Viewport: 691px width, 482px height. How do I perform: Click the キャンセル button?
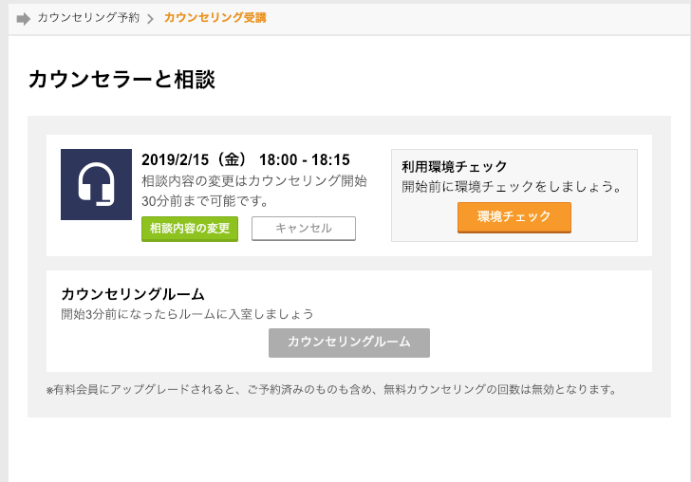[303, 229]
